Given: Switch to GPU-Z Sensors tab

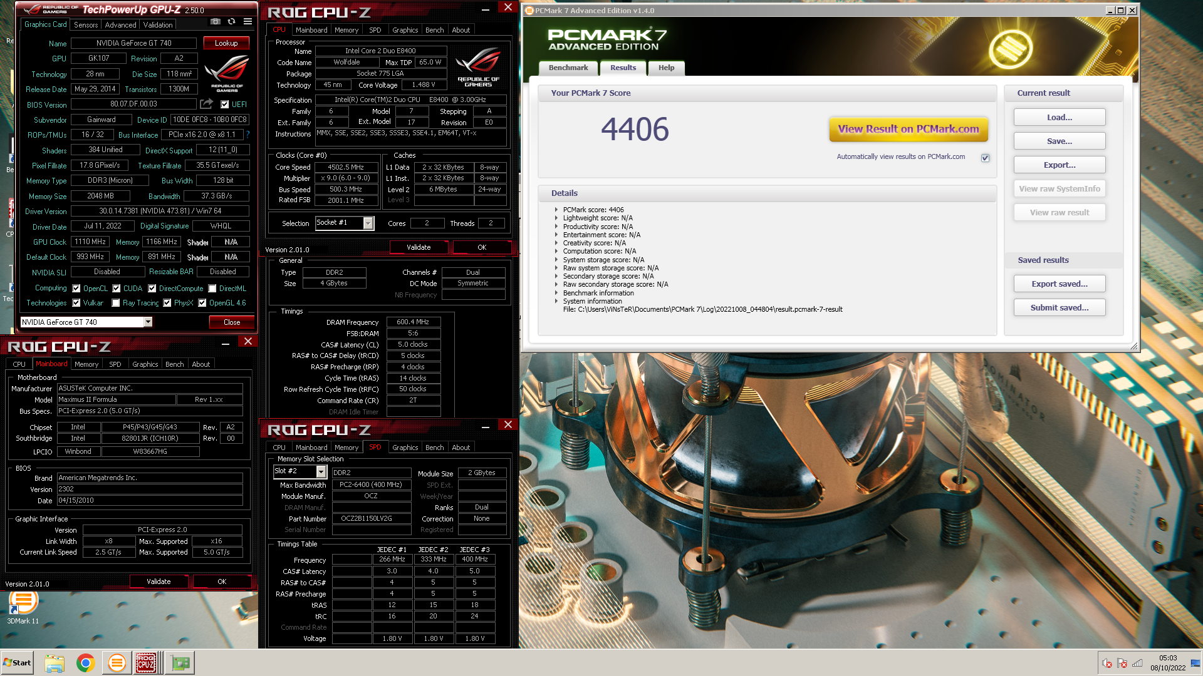Looking at the screenshot, I should tap(86, 25).
